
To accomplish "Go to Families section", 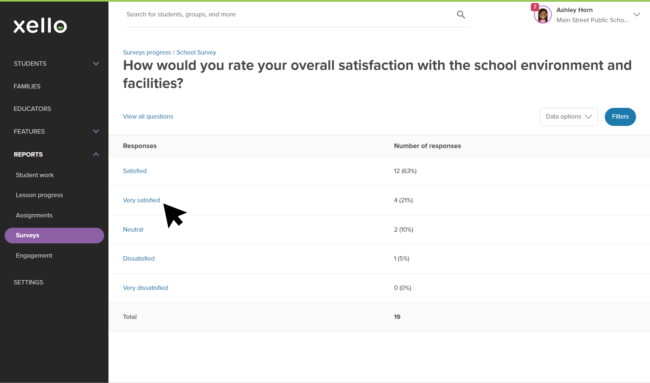I will tap(27, 86).
